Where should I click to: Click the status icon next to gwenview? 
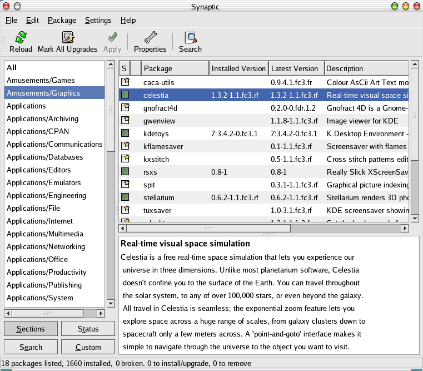click(x=125, y=121)
